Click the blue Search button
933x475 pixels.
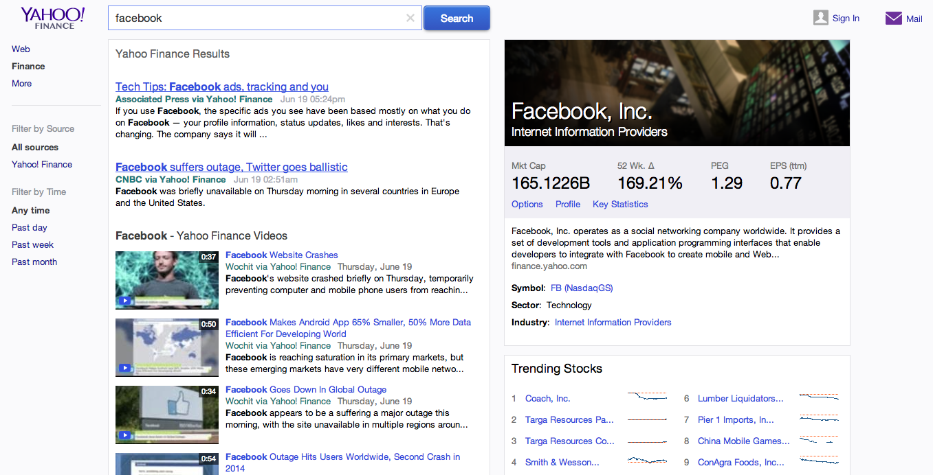457,19
